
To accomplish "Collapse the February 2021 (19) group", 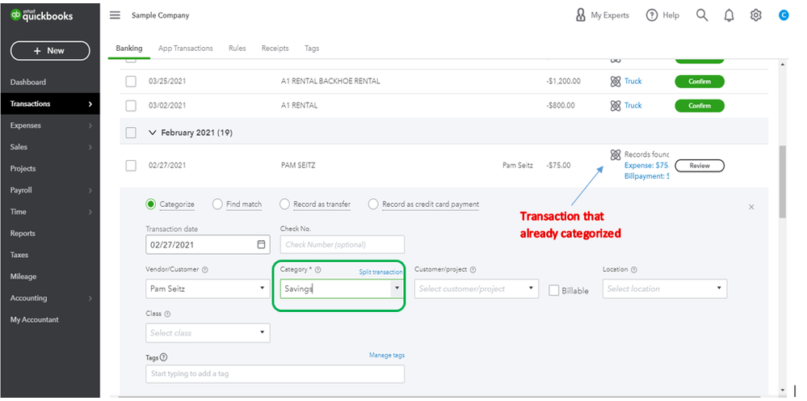I will tap(152, 133).
